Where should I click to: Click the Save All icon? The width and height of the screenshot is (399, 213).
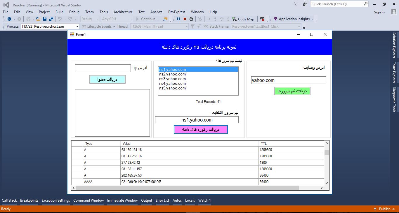coord(51,19)
